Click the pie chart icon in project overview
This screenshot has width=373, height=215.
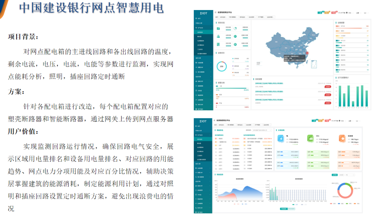click(x=235, y=29)
